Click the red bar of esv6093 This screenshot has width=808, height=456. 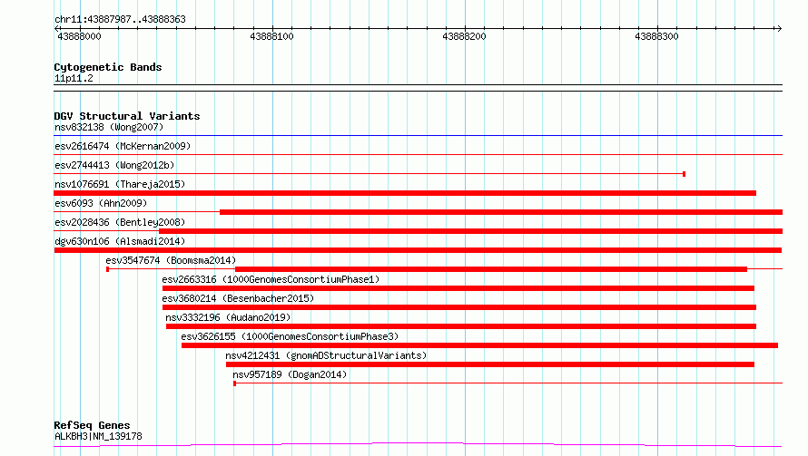[x=501, y=212]
